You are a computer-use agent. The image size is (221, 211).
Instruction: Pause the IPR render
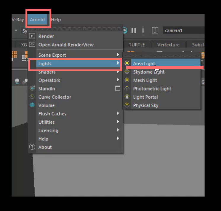point(134,30)
